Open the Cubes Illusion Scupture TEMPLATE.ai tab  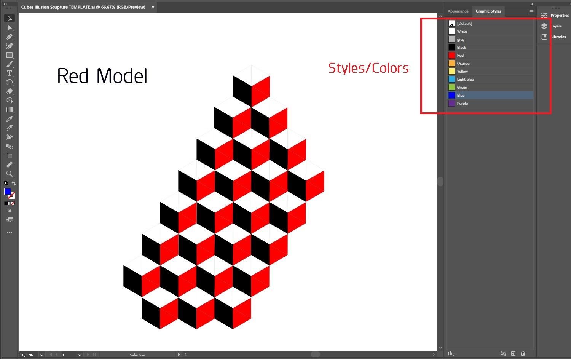(x=83, y=7)
